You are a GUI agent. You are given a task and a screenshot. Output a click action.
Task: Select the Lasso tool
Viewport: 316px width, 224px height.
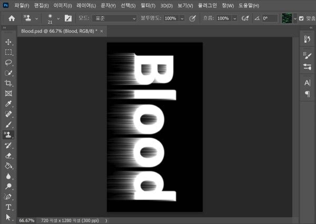[8, 63]
